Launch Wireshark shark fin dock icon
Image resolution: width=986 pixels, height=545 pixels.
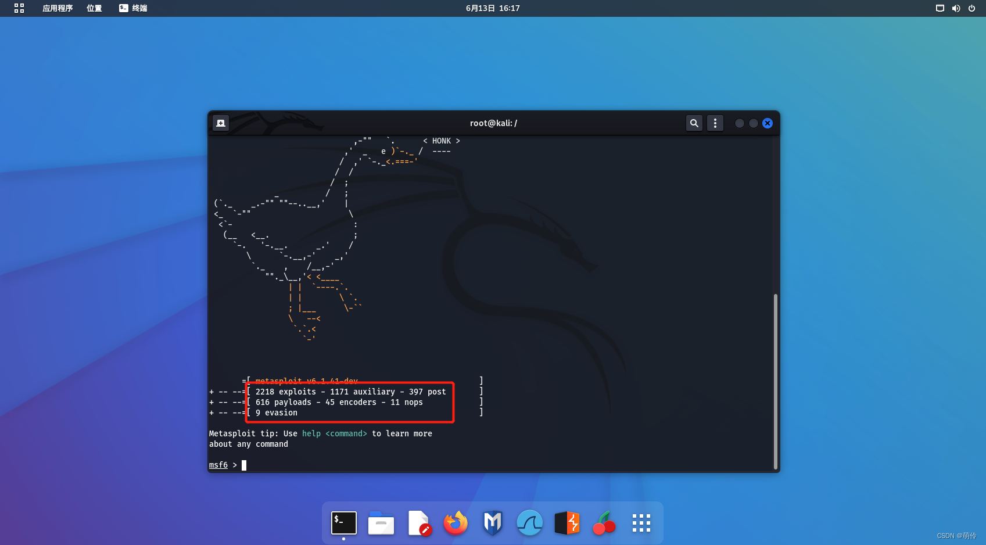(x=530, y=523)
